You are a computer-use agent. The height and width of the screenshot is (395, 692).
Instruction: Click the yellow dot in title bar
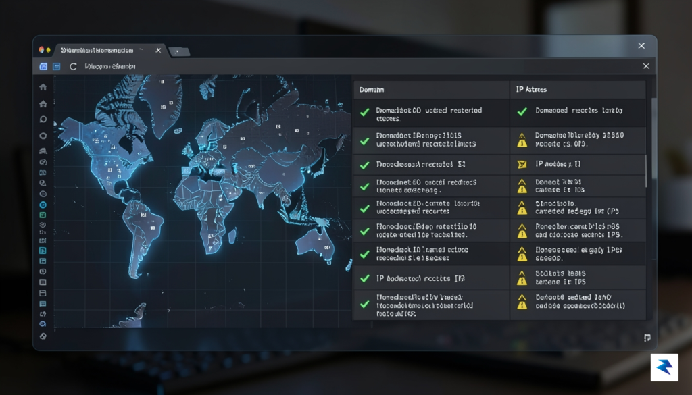[48, 50]
